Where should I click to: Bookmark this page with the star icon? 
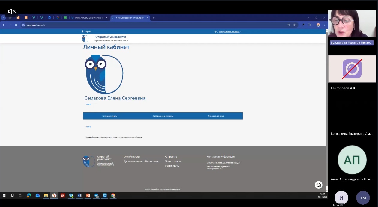tap(294, 25)
